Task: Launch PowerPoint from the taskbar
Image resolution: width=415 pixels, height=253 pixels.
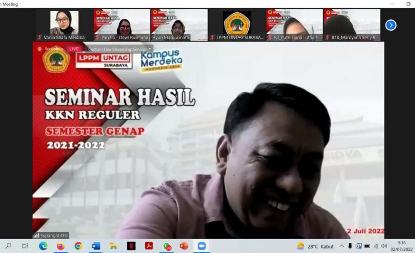Action: tap(184, 246)
